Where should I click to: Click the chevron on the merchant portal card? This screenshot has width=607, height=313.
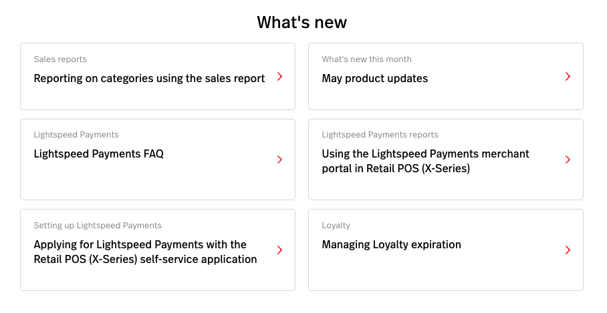coord(568,160)
